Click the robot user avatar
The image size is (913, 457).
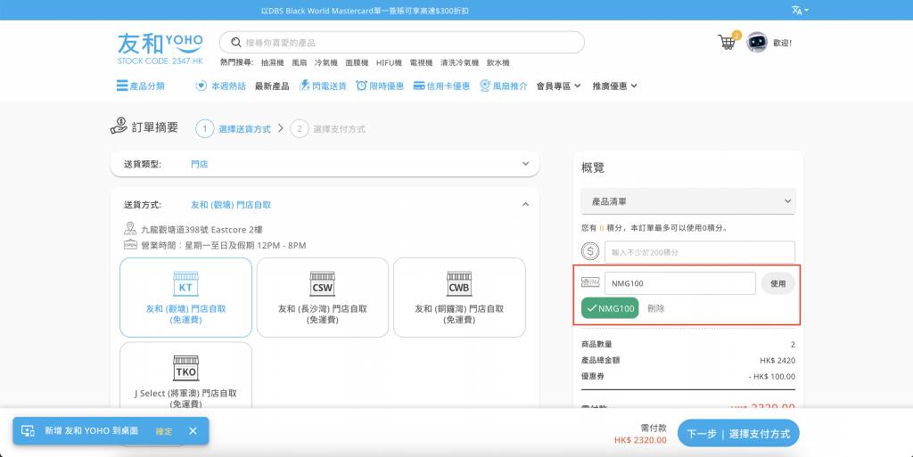pyautogui.click(x=757, y=43)
